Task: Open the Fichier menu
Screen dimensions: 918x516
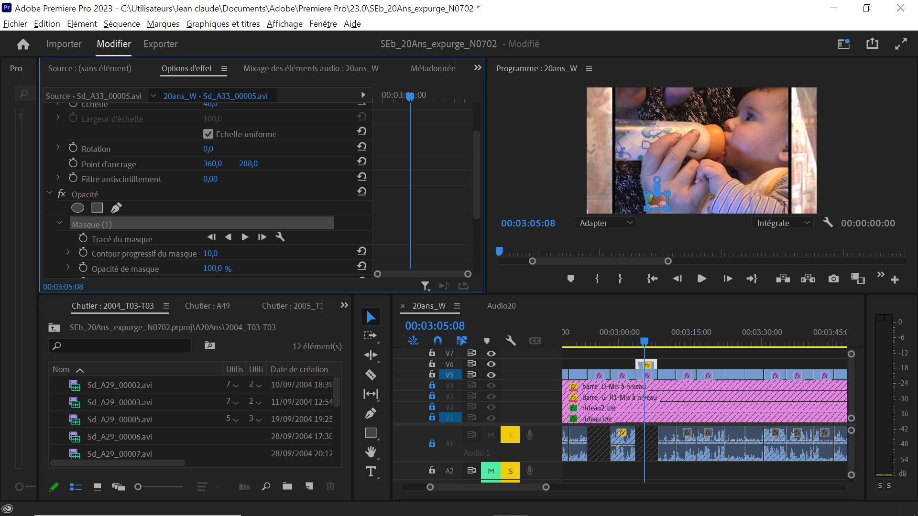Action: [15, 24]
